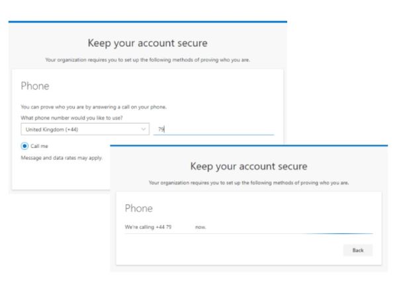Click the back dialog's "Keep your account secure" title

coord(148,44)
